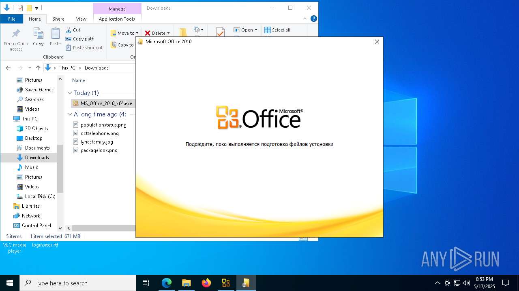This screenshot has height=291, width=519.
Task: Click the Back navigation arrow
Action: [x=8, y=68]
